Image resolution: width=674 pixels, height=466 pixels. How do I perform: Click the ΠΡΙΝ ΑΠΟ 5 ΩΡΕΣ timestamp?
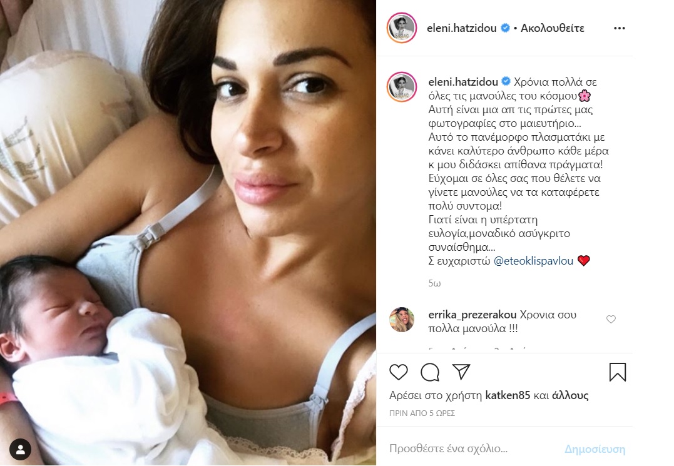422,413
